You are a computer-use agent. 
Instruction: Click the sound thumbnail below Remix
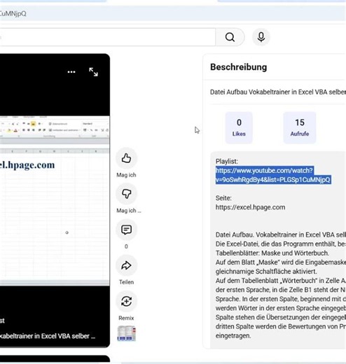click(126, 333)
